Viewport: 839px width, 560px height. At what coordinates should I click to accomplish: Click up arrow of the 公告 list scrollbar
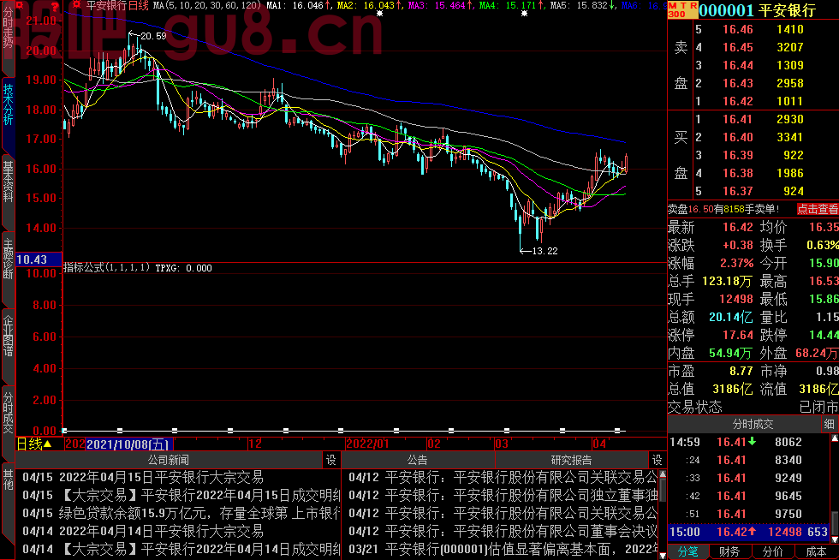(663, 474)
